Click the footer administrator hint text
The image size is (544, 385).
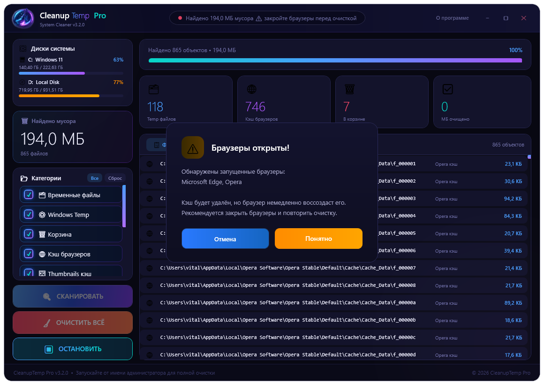click(145, 373)
